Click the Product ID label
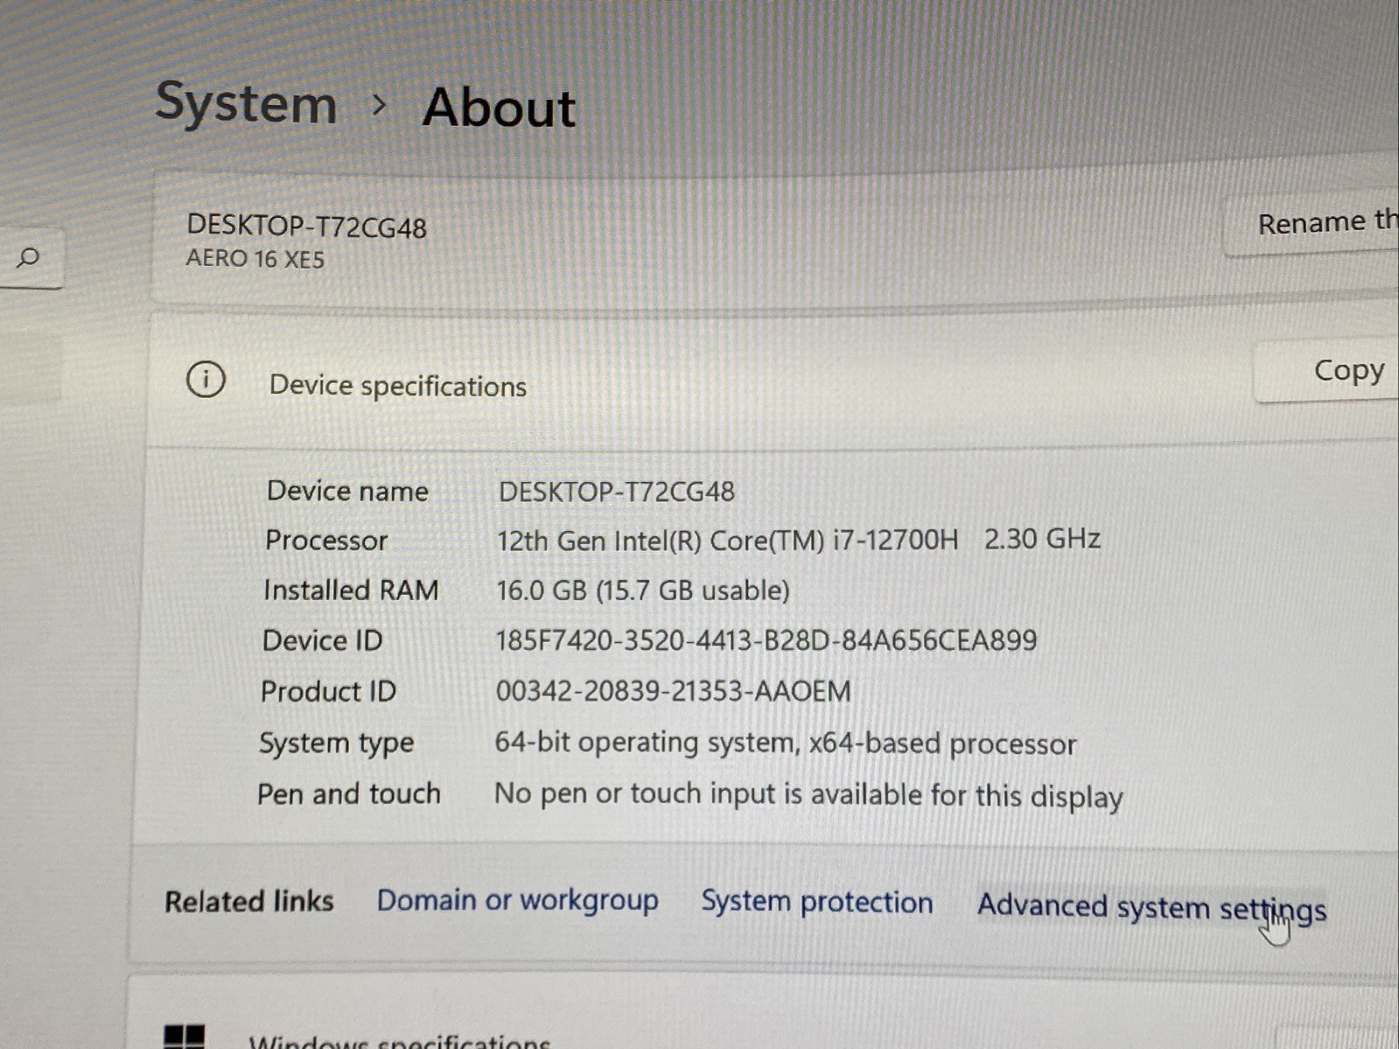The image size is (1399, 1049). click(328, 691)
